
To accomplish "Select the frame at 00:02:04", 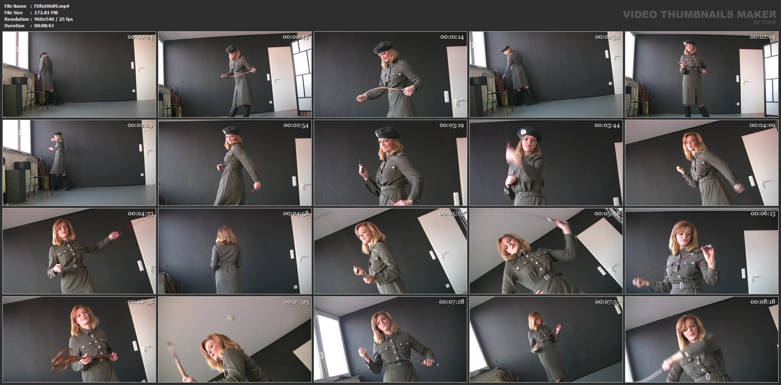I will (702, 74).
